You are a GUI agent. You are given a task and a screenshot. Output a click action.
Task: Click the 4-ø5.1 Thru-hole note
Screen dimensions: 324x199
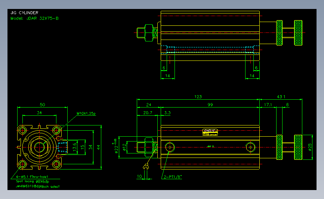coord(32,177)
